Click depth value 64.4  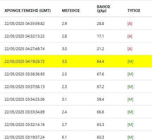(x=101, y=61)
